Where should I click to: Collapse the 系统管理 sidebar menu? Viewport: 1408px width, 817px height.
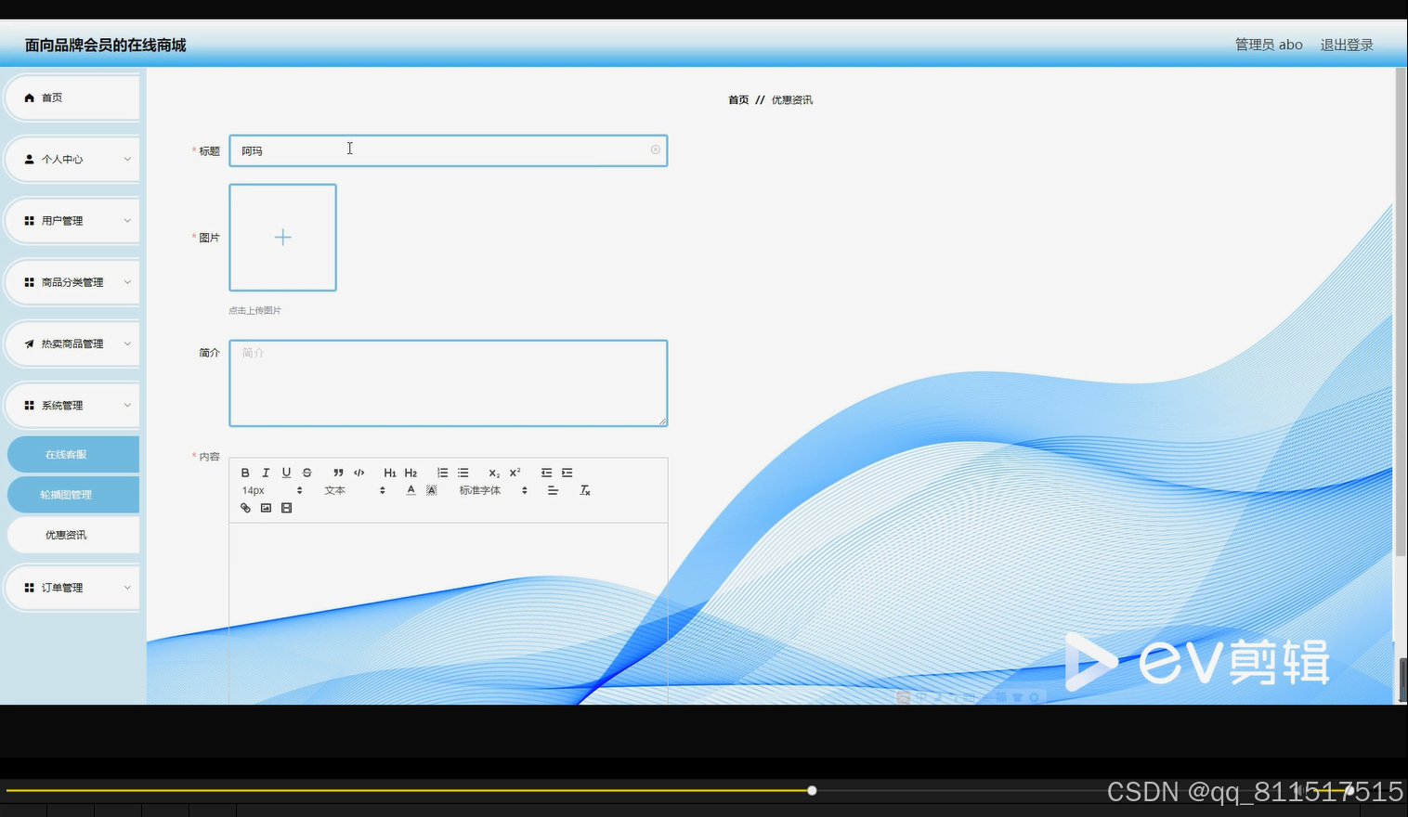pyautogui.click(x=73, y=406)
